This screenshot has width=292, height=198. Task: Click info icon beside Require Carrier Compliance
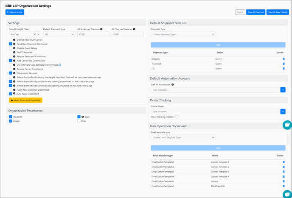pyautogui.click(x=14, y=69)
